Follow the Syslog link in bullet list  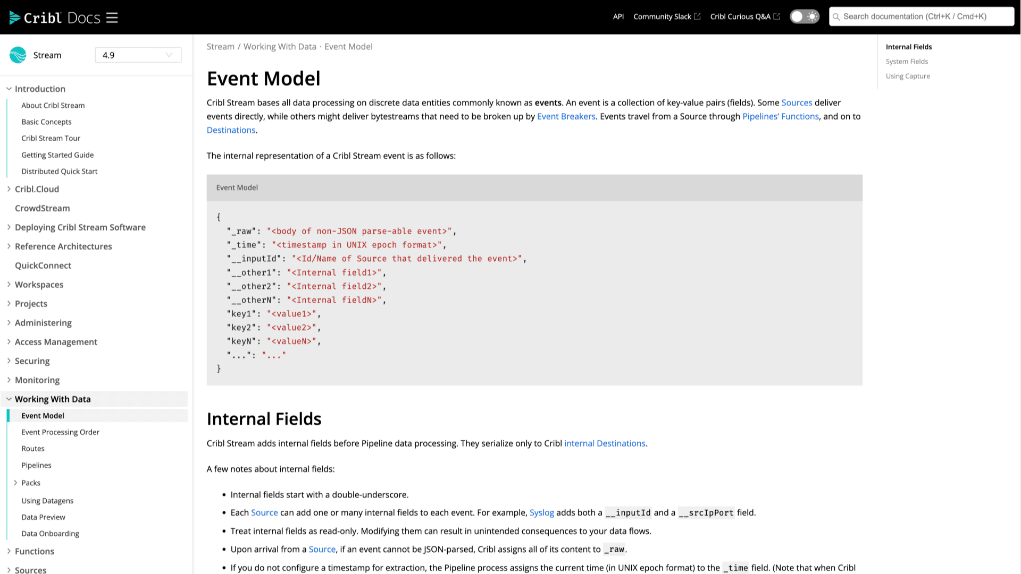tap(541, 512)
